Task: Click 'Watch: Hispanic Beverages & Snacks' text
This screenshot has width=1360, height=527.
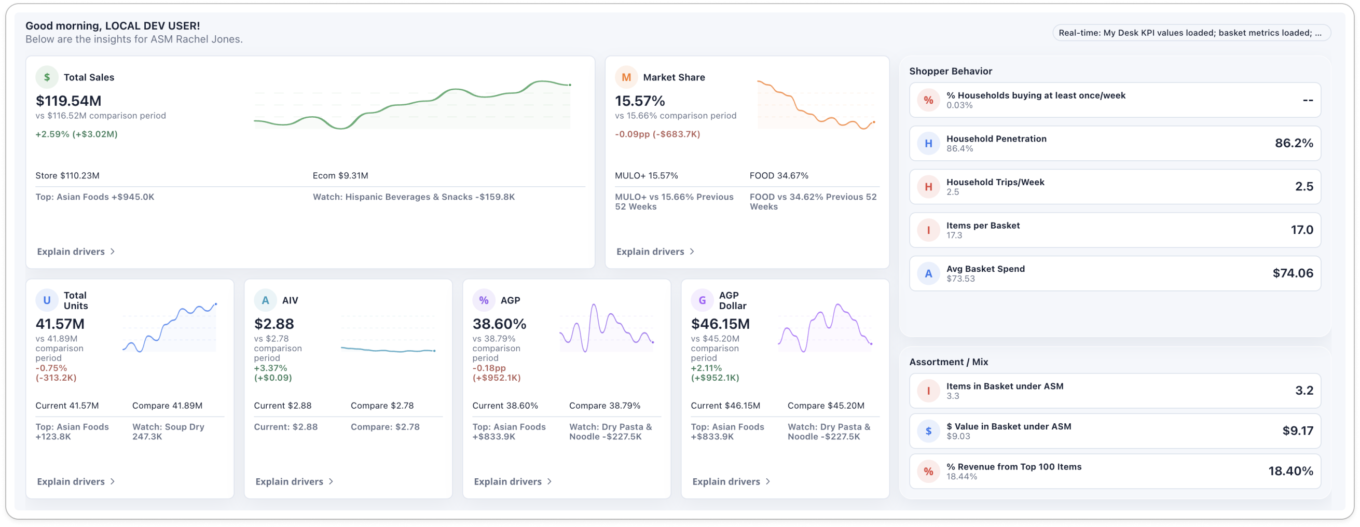Action: [414, 197]
